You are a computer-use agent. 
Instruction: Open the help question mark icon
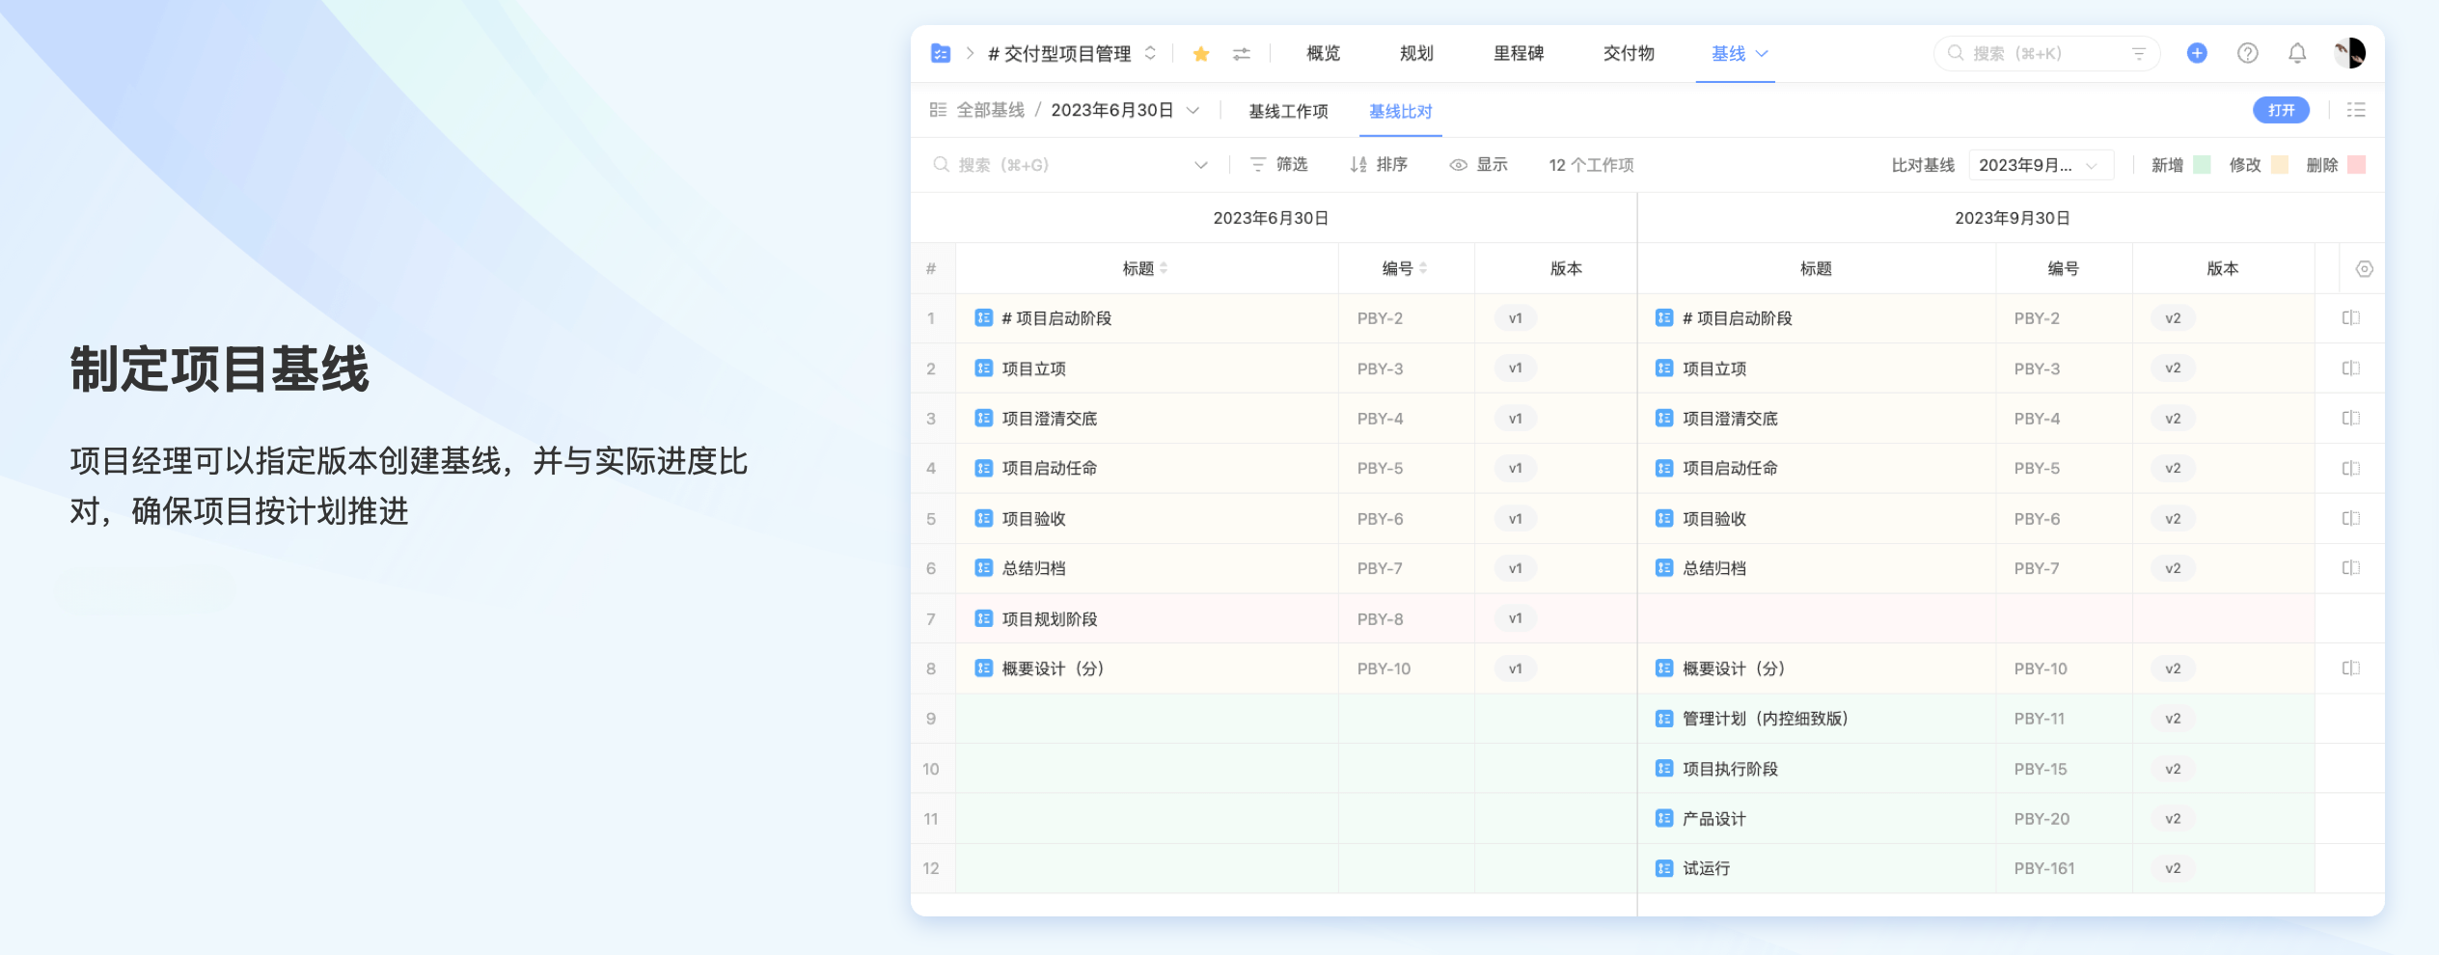click(x=2247, y=53)
